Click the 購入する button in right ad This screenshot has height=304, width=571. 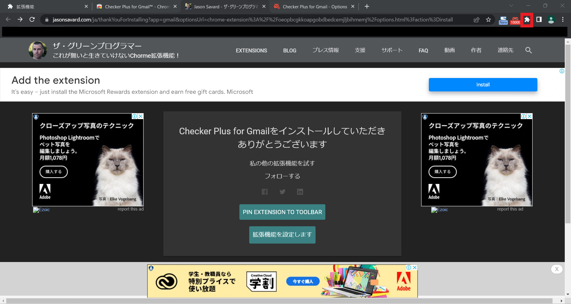coord(443,172)
